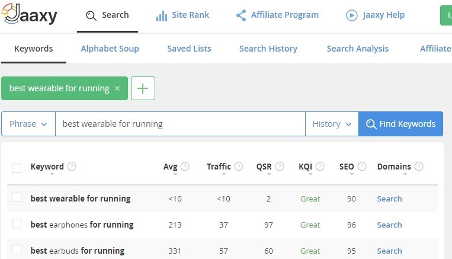This screenshot has height=259, width=452.
Task: Switch to the Saved Lists tab
Action: click(189, 49)
